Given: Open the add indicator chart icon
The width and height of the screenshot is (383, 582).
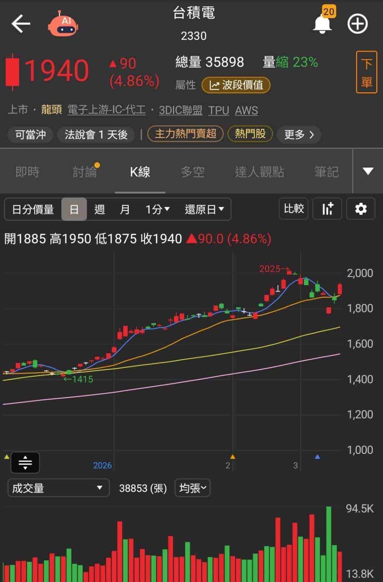Looking at the screenshot, I should [327, 209].
